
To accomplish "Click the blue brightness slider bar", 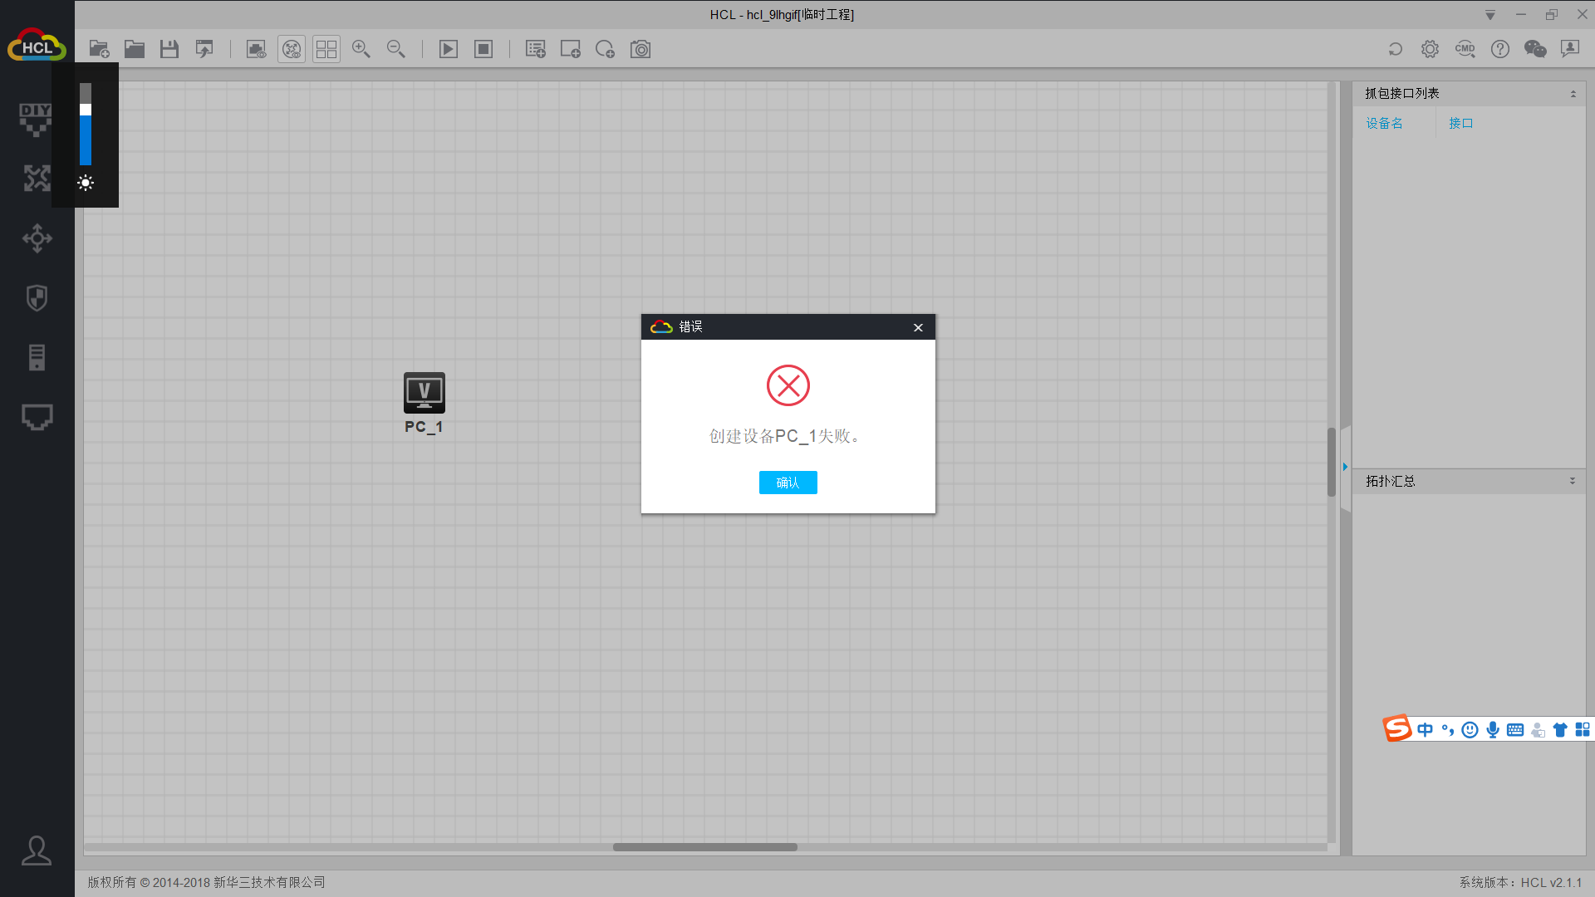I will [x=86, y=141].
